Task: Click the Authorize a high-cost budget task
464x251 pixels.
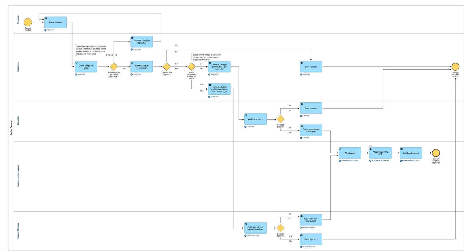Action: click(311, 220)
